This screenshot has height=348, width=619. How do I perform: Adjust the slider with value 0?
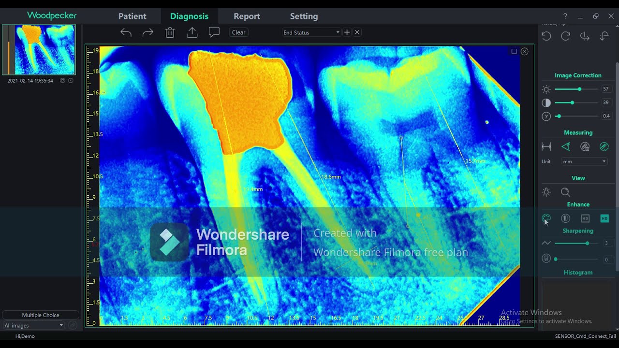click(x=576, y=259)
